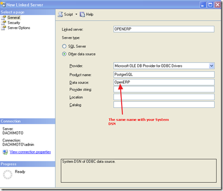Viewport: 223px width, 191px height.
Task: Click the Catalog input field
Action: point(164,104)
